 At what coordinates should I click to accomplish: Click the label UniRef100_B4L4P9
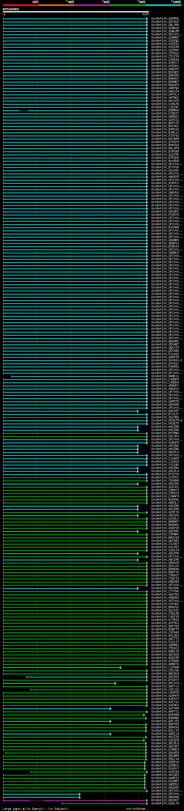(165, 148)
